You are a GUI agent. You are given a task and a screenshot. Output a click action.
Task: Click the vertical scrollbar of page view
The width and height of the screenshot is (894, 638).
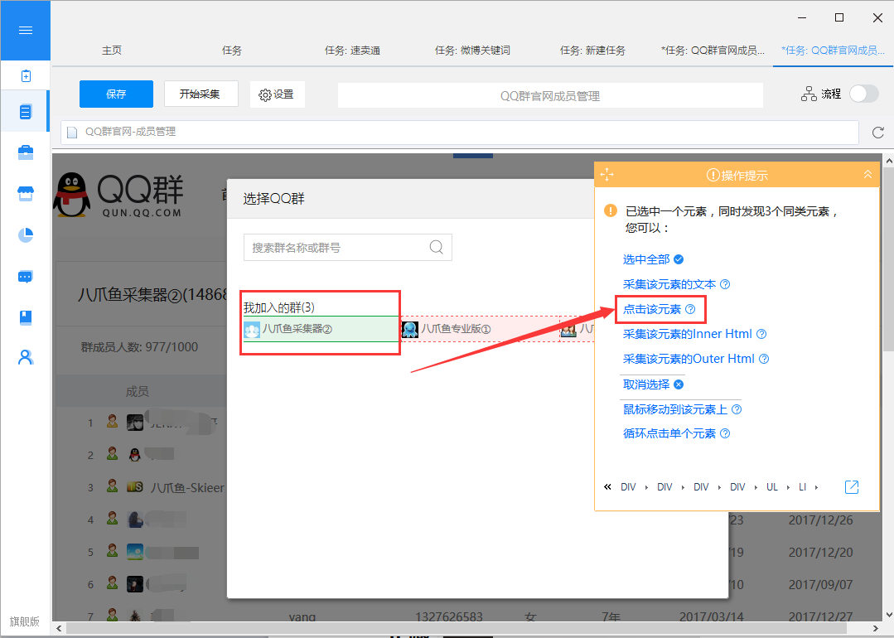[x=888, y=261]
